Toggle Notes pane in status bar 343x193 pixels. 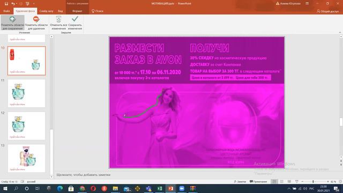240,182
